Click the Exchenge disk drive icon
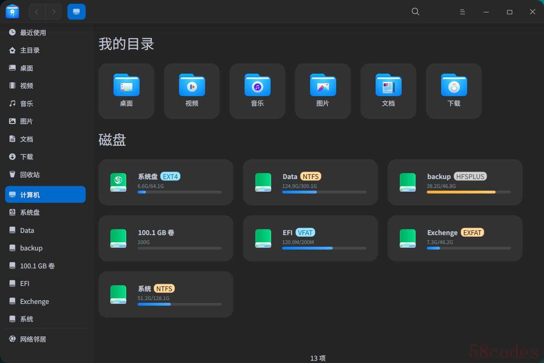The width and height of the screenshot is (544, 363). tap(407, 239)
